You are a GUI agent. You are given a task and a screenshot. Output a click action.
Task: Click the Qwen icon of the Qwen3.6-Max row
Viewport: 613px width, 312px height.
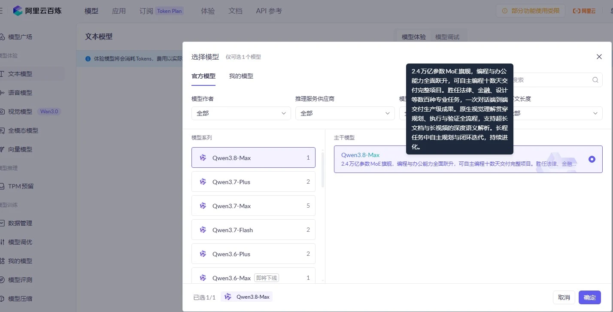[x=203, y=278]
